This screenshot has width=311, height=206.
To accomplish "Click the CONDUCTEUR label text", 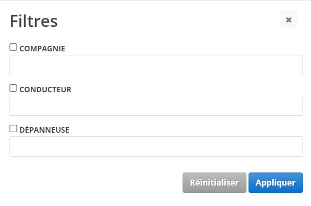I will tap(45, 90).
